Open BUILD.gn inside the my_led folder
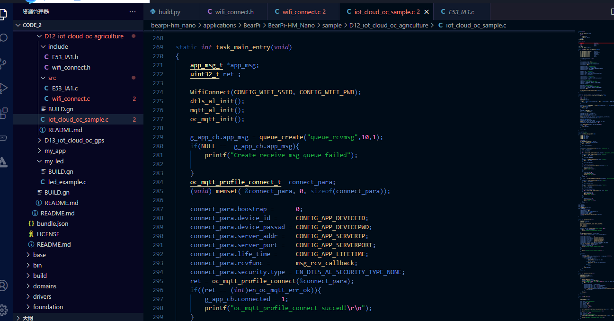 (x=78, y=171)
